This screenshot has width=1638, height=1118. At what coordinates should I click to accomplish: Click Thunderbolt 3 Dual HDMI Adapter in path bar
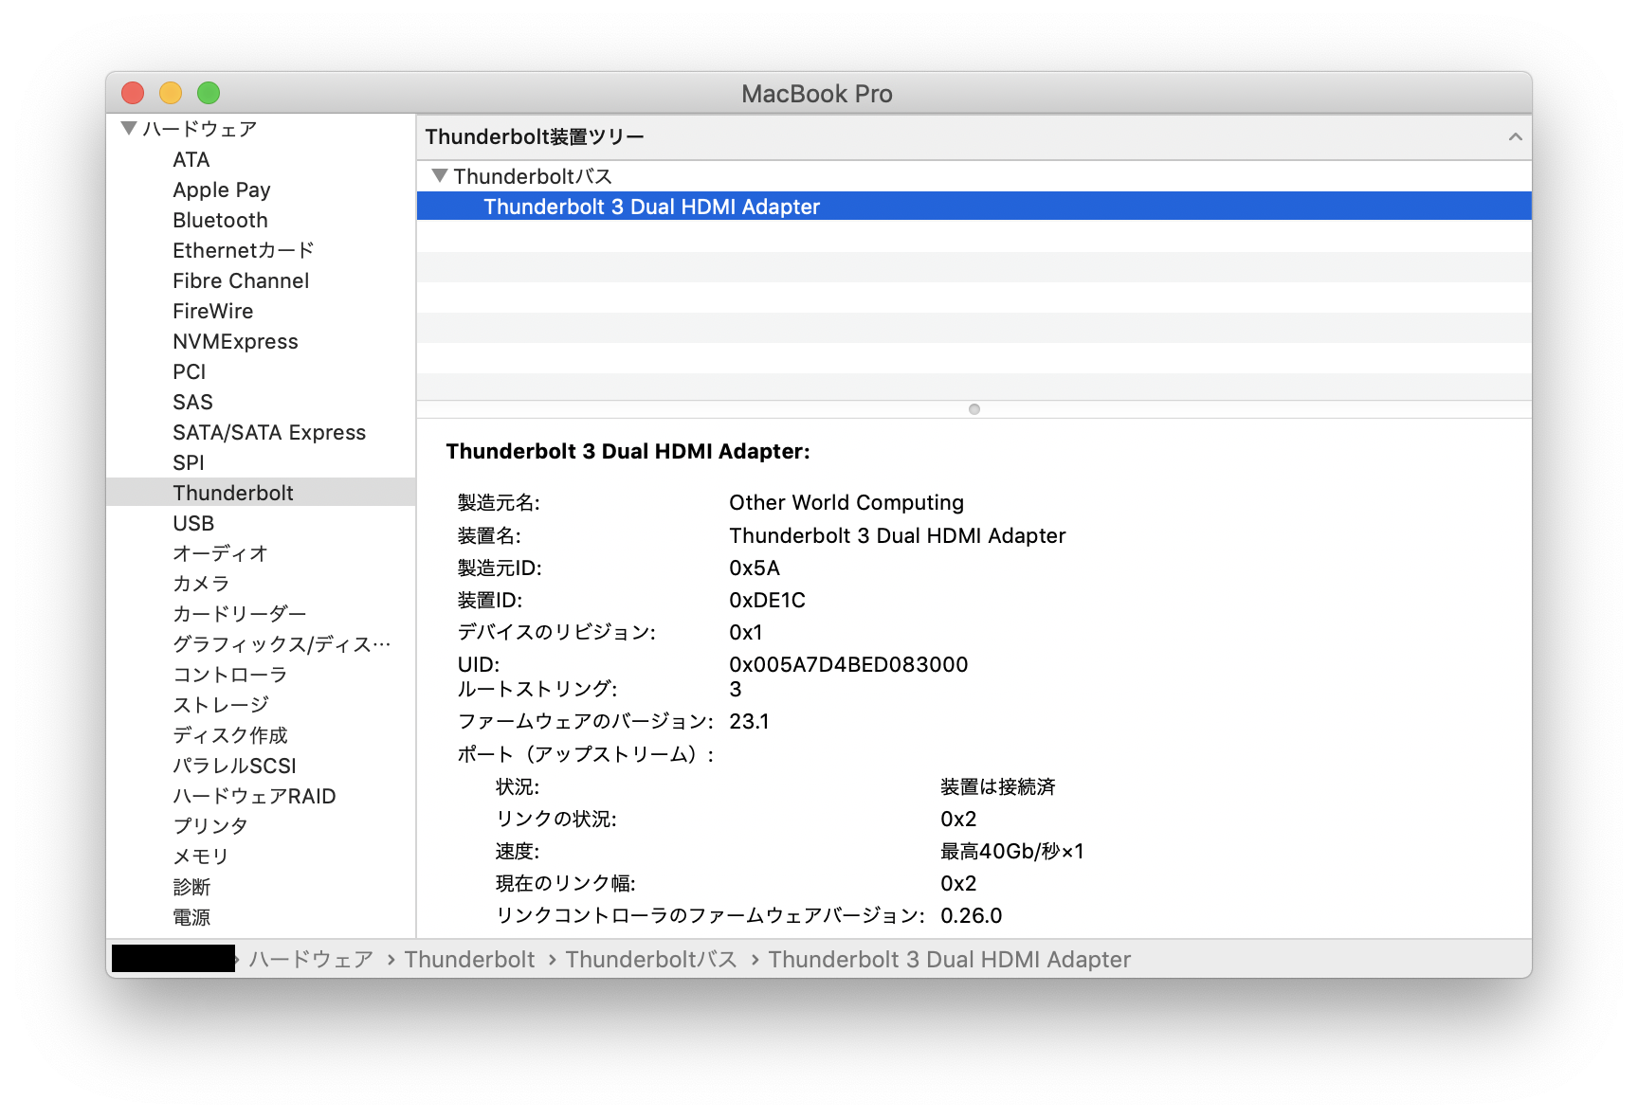tap(950, 960)
